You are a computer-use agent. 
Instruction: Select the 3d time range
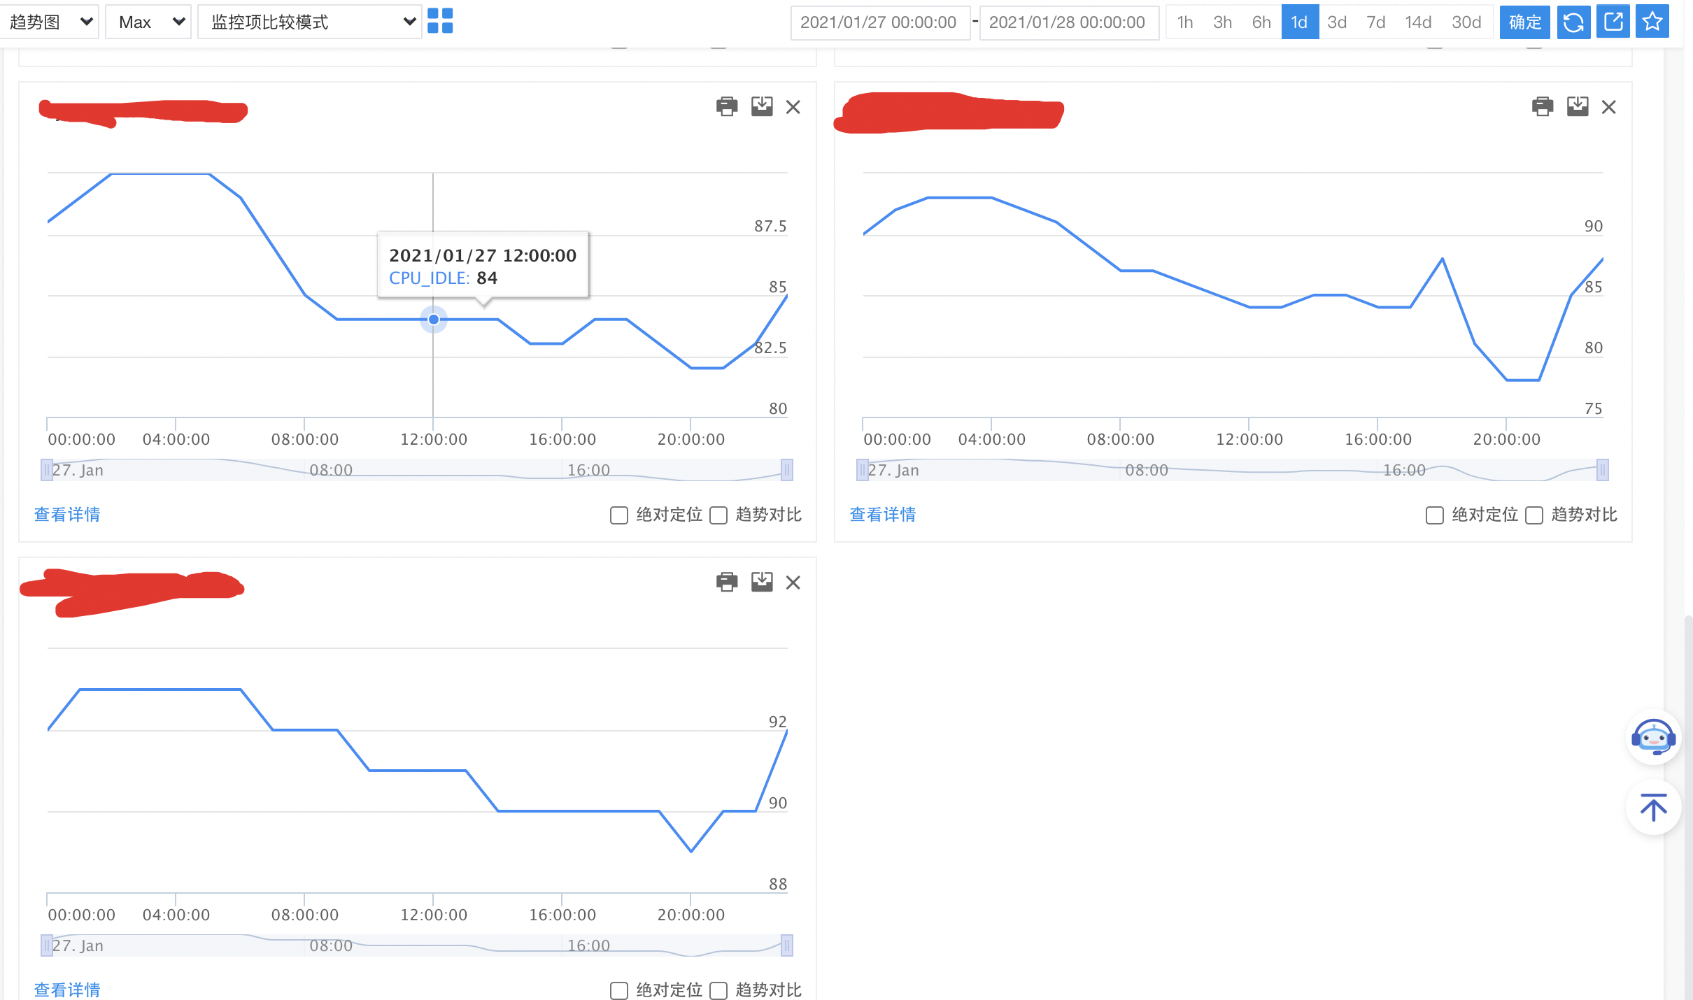[x=1337, y=22]
